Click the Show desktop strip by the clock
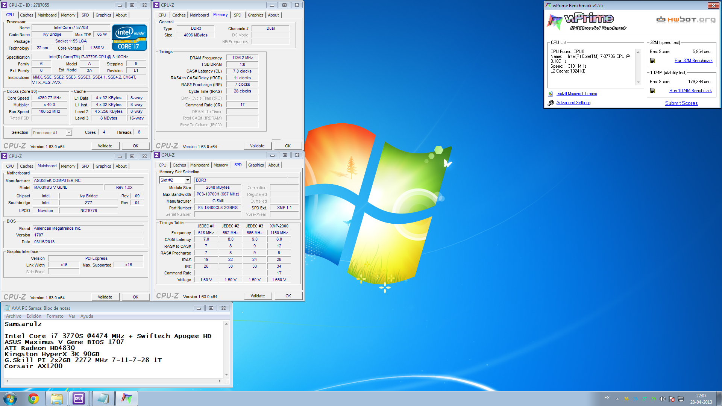722x406 pixels. point(719,398)
